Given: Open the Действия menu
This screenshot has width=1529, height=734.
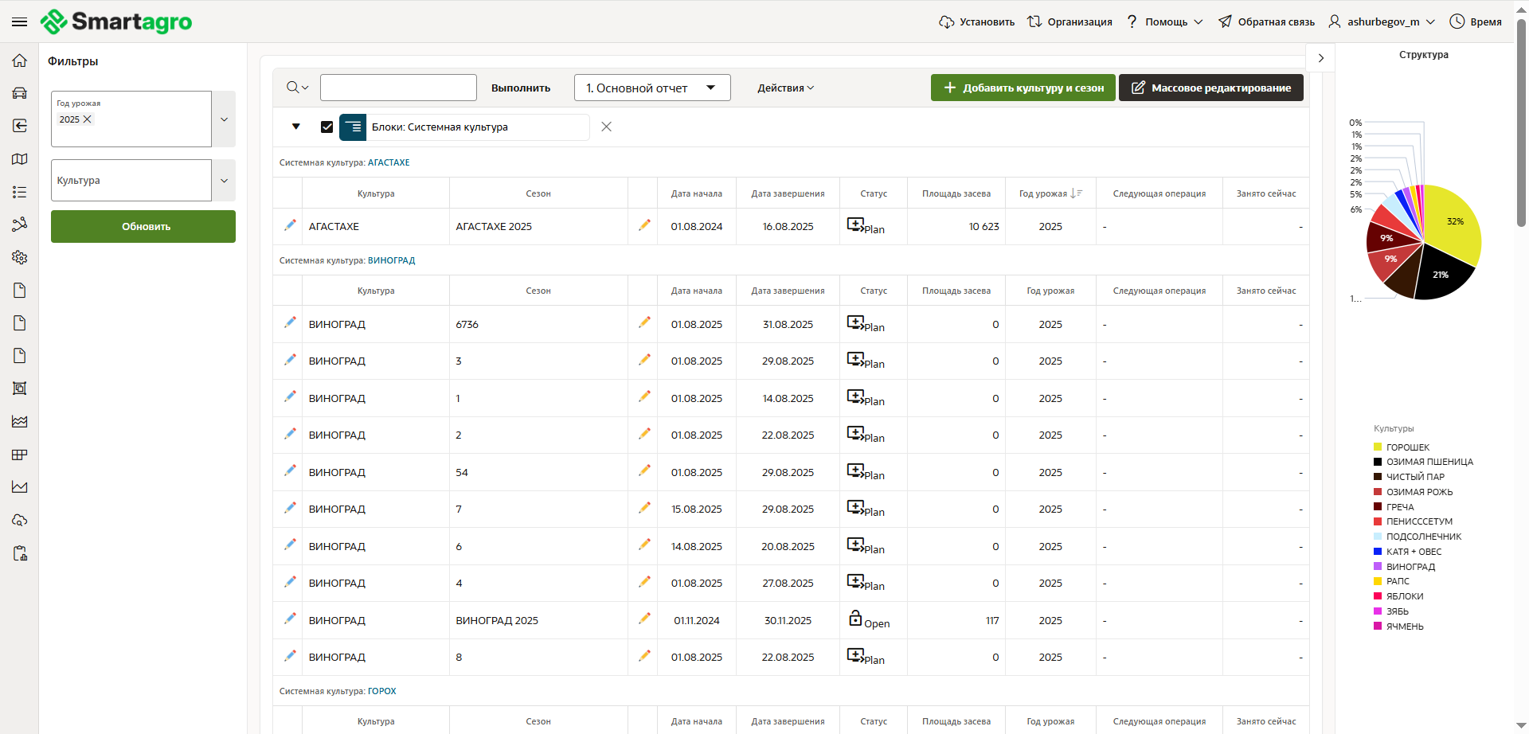Looking at the screenshot, I should [785, 88].
